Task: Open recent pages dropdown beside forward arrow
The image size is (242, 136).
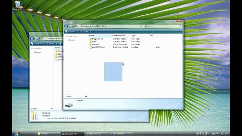Action: [x=73, y=26]
